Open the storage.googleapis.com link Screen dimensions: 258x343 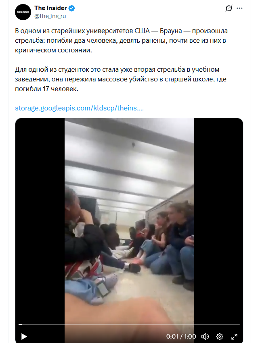tap(79, 108)
